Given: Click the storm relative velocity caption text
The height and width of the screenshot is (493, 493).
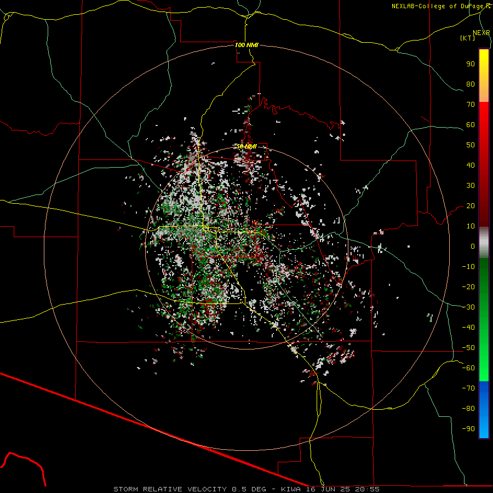Looking at the screenshot, I should click(246, 489).
